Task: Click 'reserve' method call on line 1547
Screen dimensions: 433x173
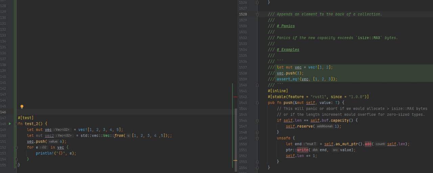Action: (304, 126)
